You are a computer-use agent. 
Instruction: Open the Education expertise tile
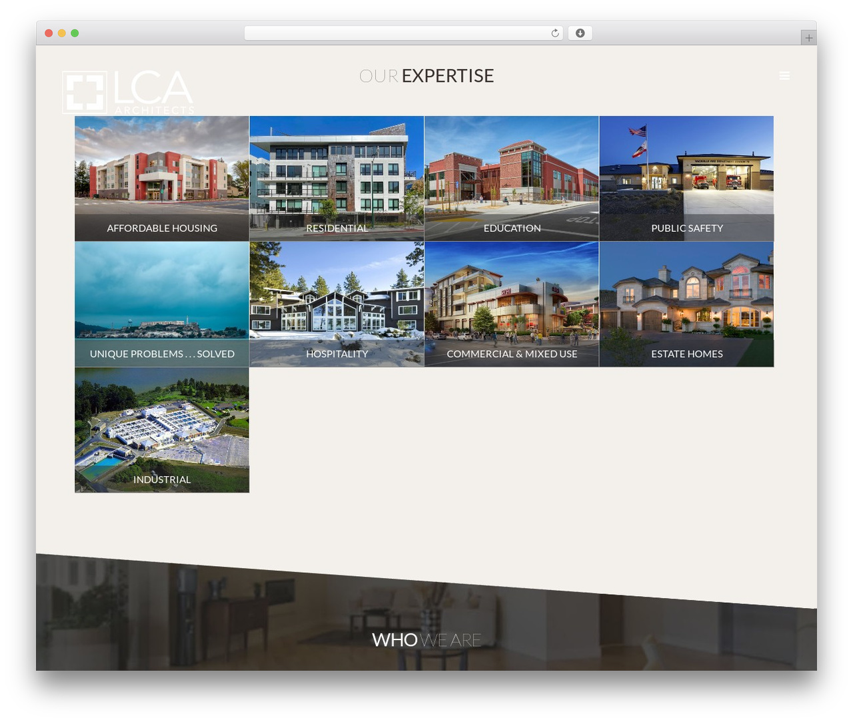pyautogui.click(x=512, y=179)
